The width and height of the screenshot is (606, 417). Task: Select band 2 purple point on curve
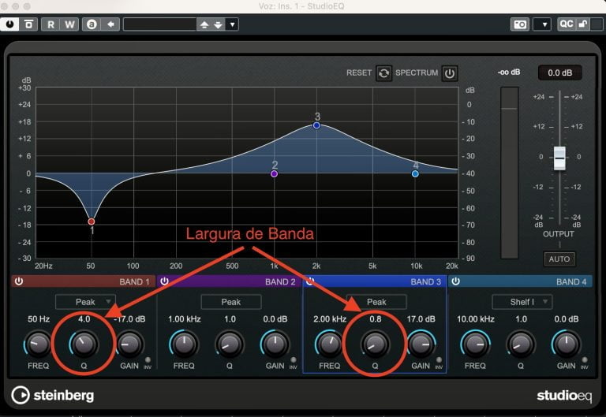tap(274, 173)
